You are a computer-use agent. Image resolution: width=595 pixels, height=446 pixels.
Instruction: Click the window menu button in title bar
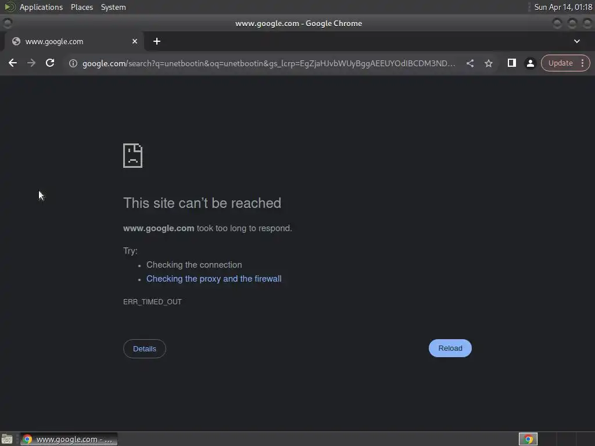(x=7, y=23)
